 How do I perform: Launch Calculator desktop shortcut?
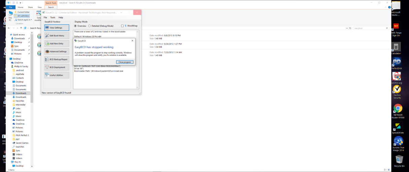(396, 49)
